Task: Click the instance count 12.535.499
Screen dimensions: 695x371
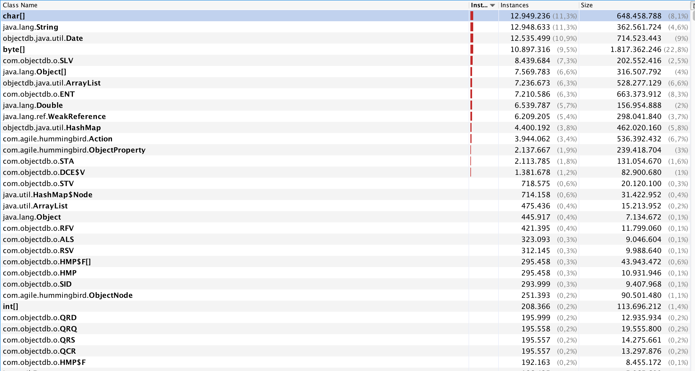Action: (530, 38)
